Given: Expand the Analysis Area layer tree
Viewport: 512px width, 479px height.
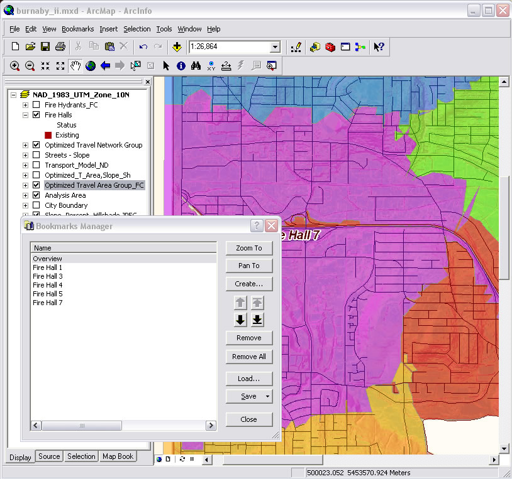Looking at the screenshot, I should click(x=26, y=195).
